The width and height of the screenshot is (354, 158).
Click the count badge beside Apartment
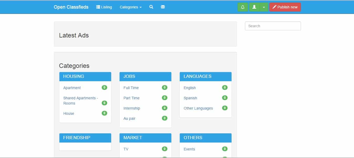(104, 88)
